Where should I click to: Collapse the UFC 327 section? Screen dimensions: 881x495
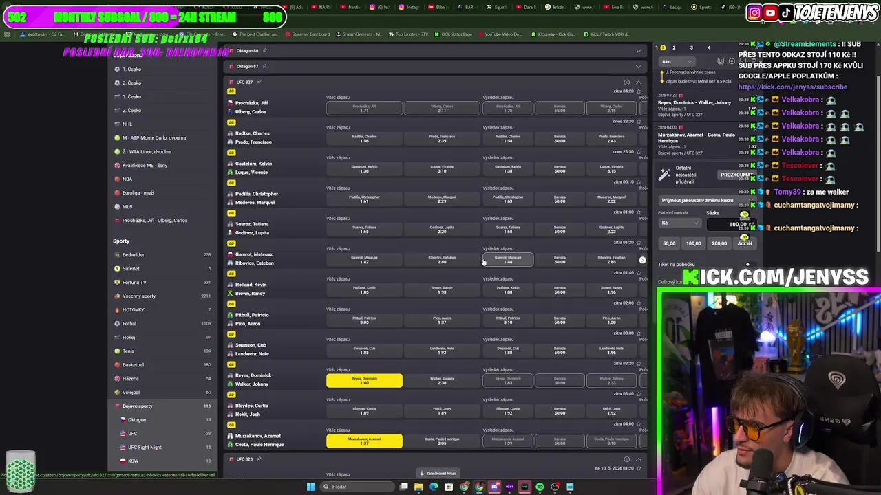pyautogui.click(x=638, y=82)
